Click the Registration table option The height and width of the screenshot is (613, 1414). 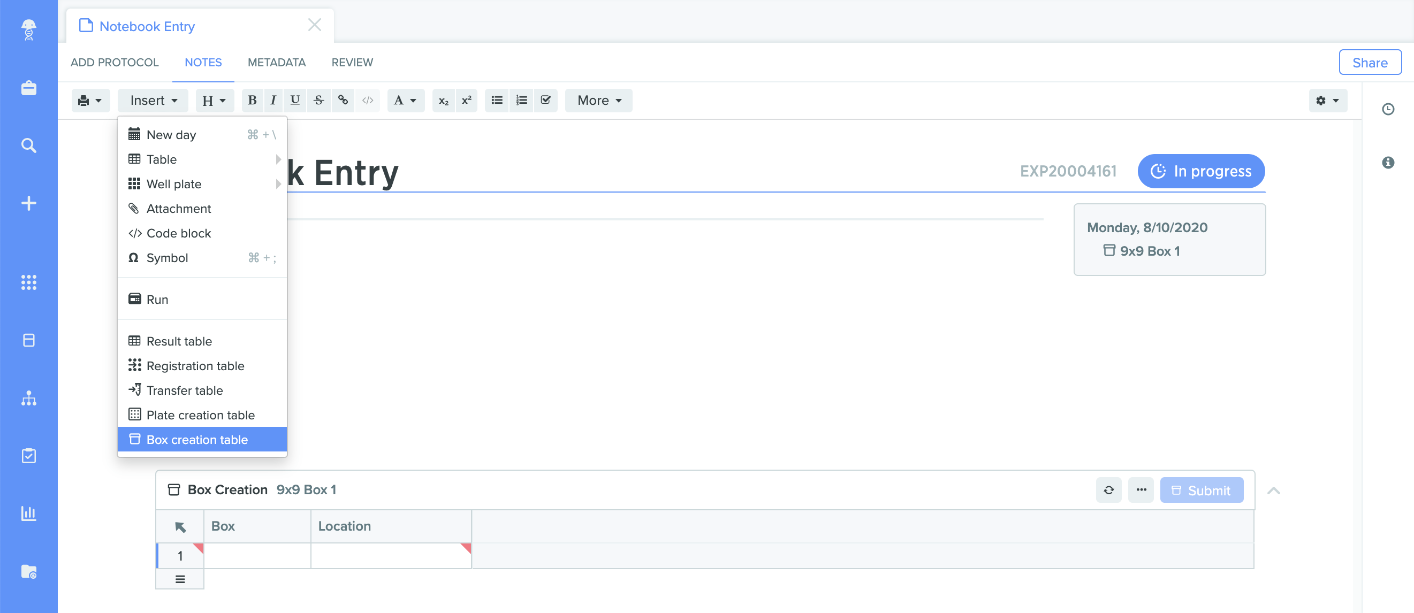(195, 365)
